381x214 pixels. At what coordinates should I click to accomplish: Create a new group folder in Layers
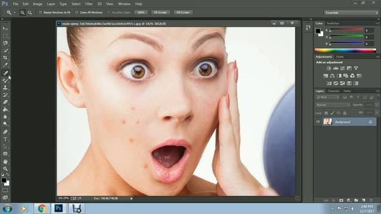pyautogui.click(x=356, y=200)
